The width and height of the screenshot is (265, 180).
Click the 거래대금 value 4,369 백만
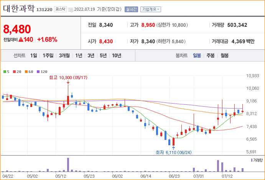(243, 41)
